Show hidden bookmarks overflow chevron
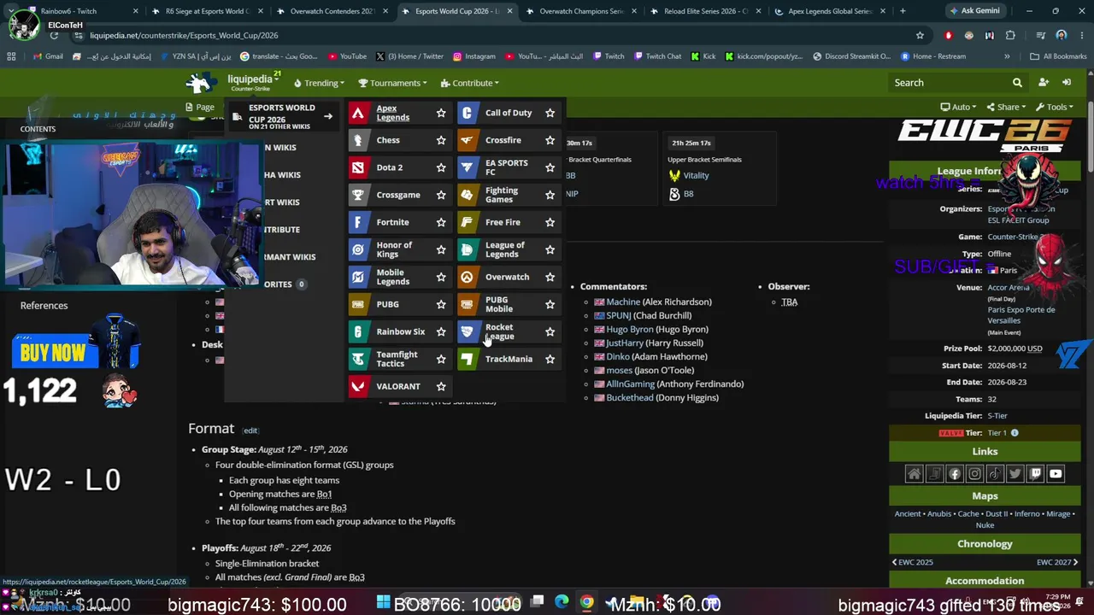This screenshot has height=615, width=1094. (1007, 56)
